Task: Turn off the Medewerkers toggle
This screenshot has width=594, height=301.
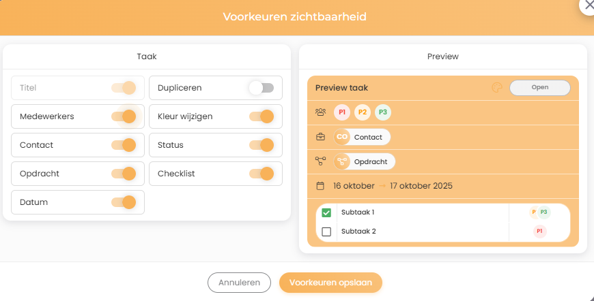Action: [124, 116]
